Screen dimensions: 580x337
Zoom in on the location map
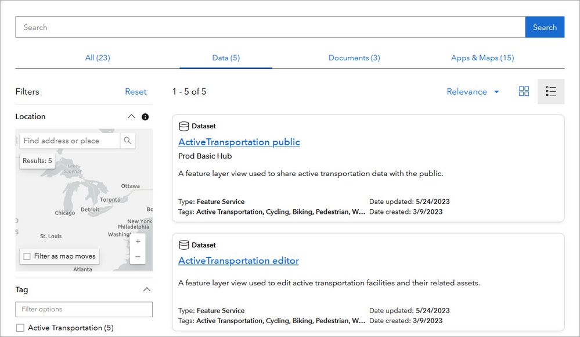coord(138,242)
